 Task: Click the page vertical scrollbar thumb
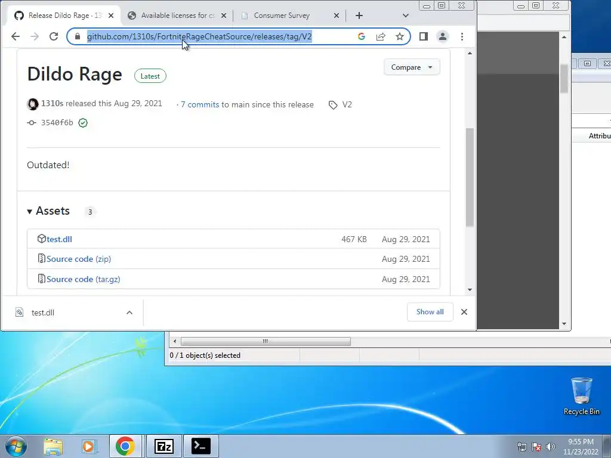[470, 177]
